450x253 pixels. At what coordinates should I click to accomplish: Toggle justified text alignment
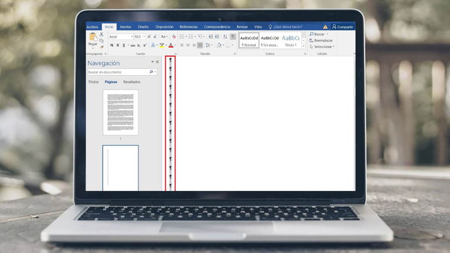click(x=200, y=45)
